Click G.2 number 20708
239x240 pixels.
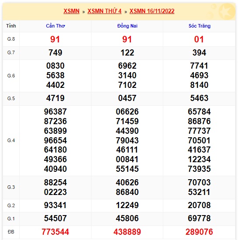(x=199, y=205)
